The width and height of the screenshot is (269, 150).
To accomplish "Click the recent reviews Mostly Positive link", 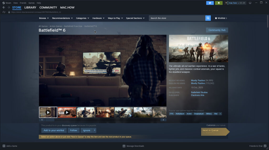I will pyautogui.click(x=198, y=80).
